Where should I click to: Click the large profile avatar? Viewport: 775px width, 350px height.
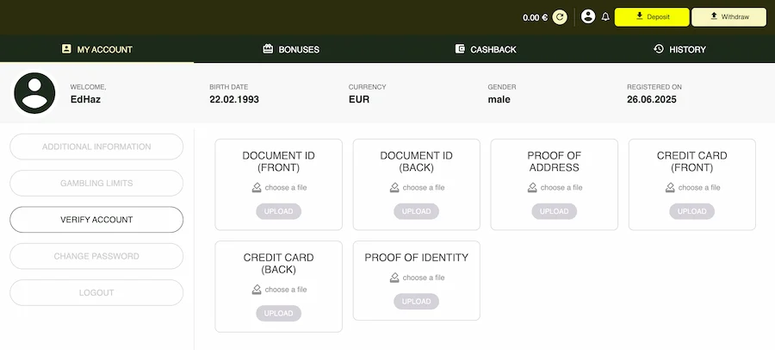pos(34,93)
